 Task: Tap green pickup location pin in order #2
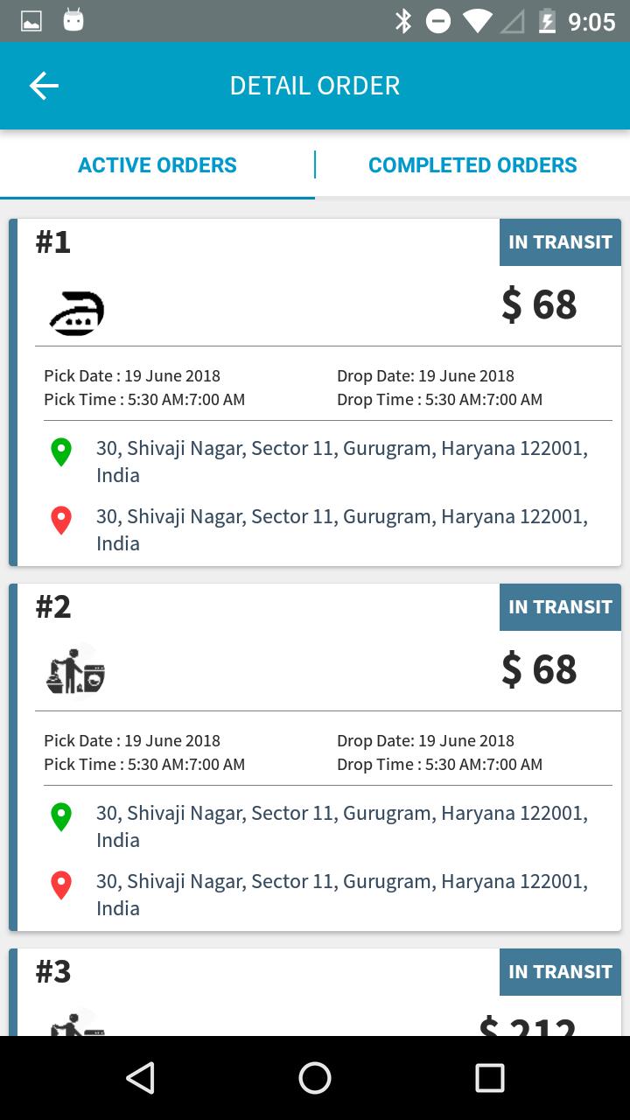coord(60,817)
